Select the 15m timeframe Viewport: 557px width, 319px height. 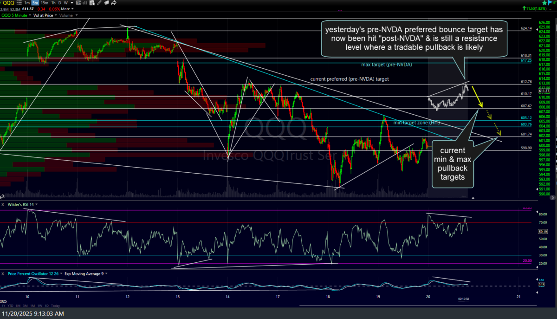[x=44, y=3]
